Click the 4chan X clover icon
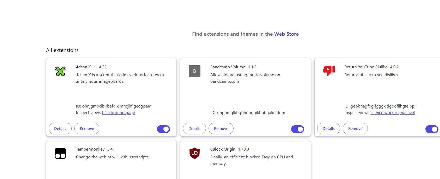This screenshot has height=179, width=440. (60, 71)
